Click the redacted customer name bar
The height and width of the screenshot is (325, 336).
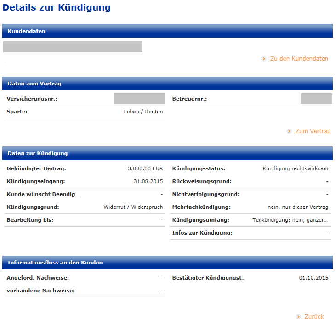tap(73, 47)
